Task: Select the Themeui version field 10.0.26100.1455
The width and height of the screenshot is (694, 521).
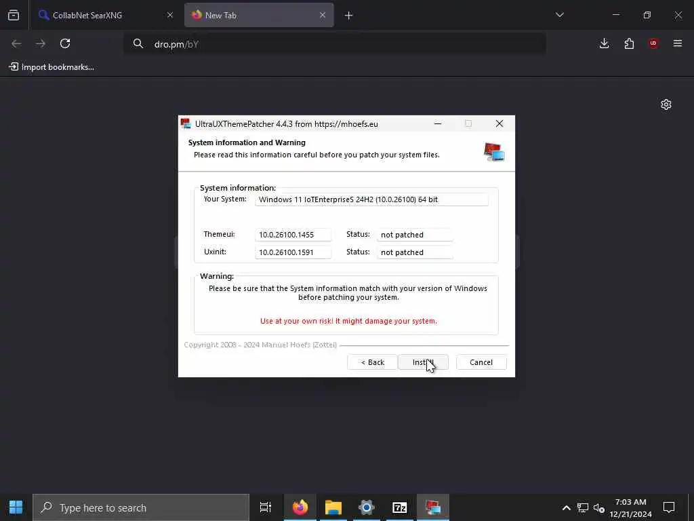Action: 293,234
